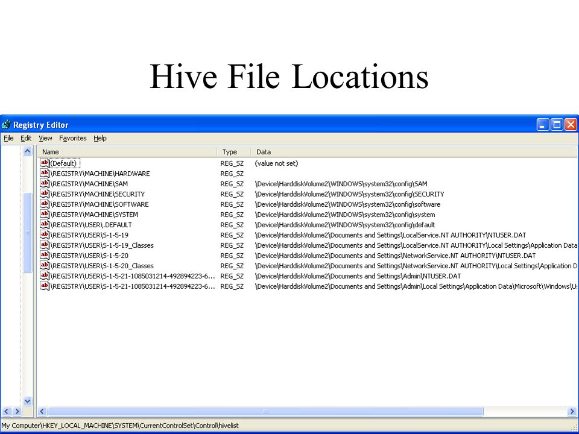Open the View menu
The image size is (579, 434).
pyautogui.click(x=45, y=138)
